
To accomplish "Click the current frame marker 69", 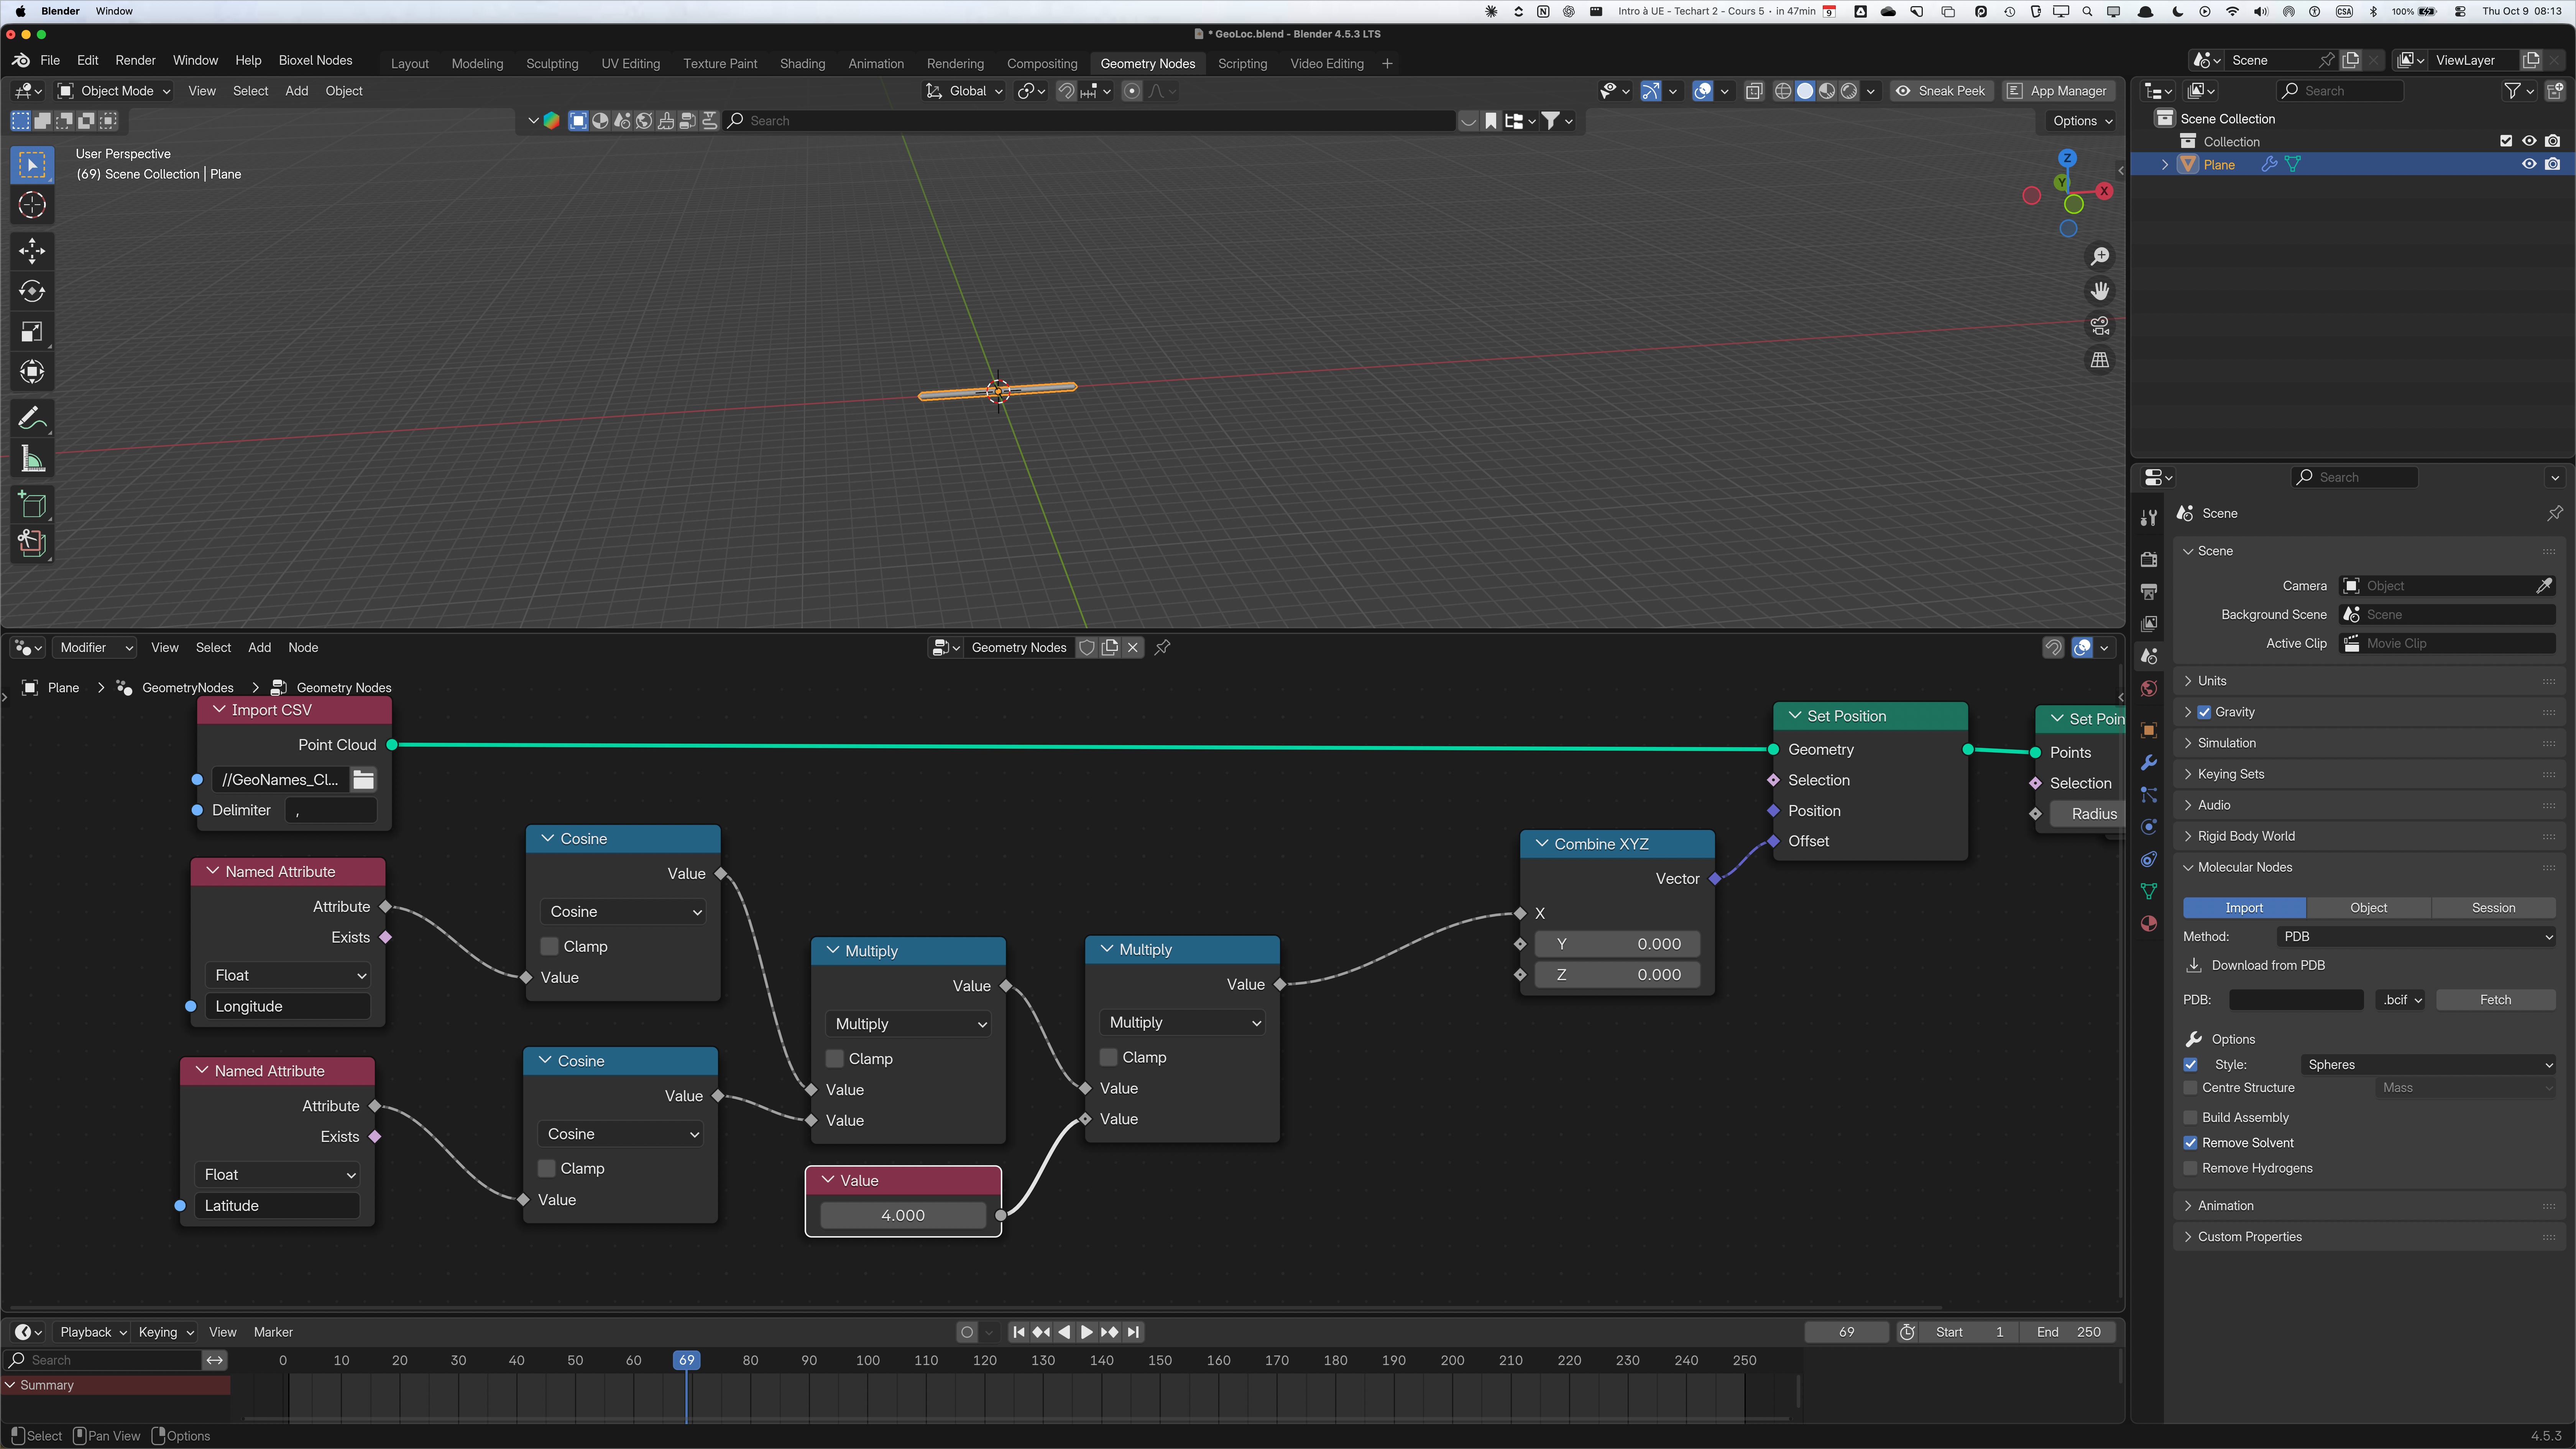I will (x=686, y=1360).
